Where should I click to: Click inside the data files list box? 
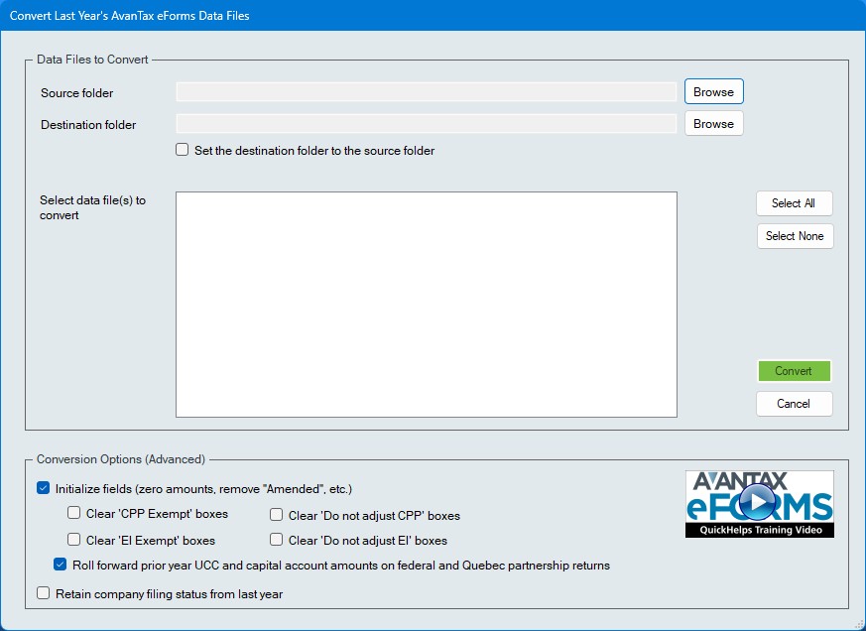pos(427,305)
